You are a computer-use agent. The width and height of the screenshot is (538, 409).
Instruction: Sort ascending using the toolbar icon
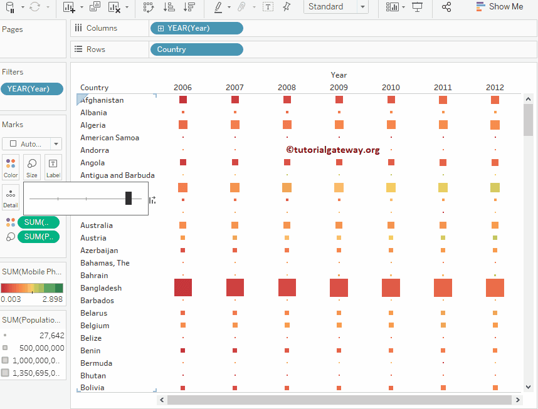coord(169,7)
